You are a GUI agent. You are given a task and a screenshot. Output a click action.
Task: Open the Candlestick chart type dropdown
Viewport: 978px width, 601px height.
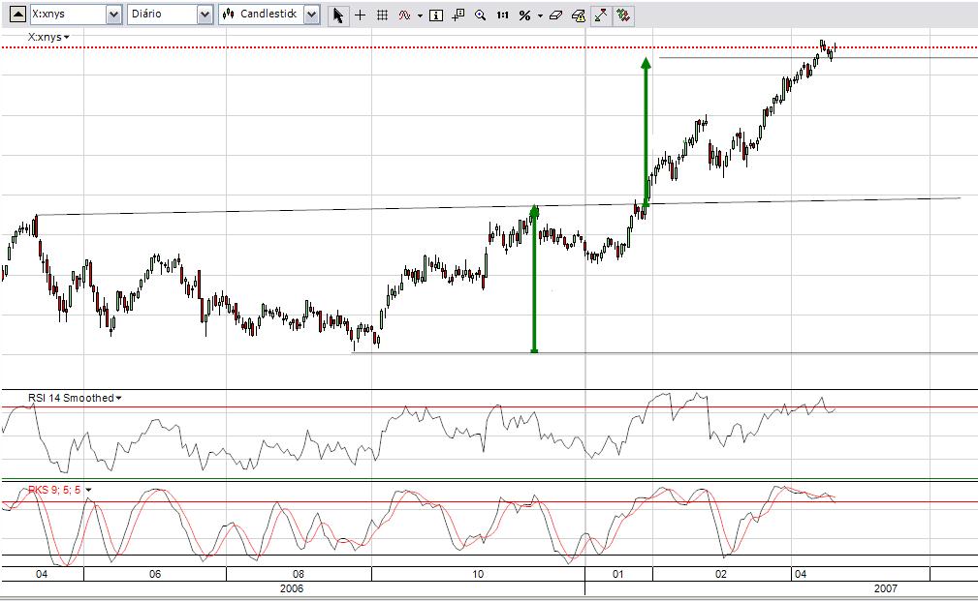pos(311,15)
